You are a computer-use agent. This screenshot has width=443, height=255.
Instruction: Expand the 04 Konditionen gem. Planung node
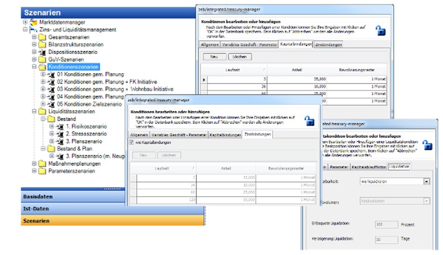[x=43, y=97]
